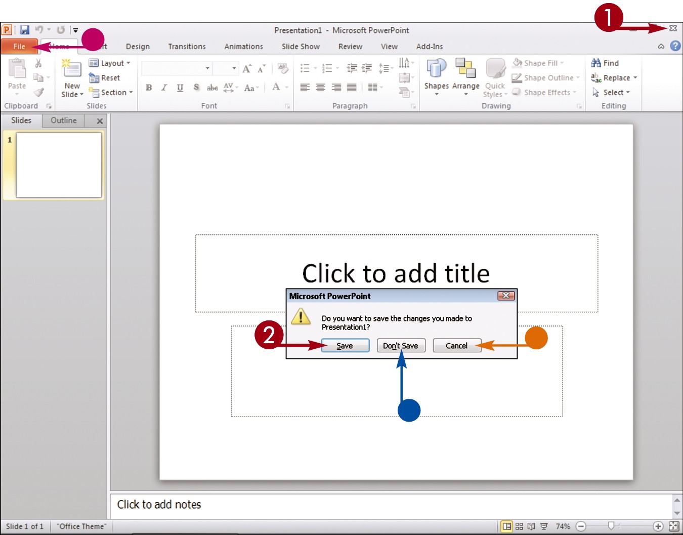Toggle Align Text Left
This screenshot has height=535, width=683.
305,88
